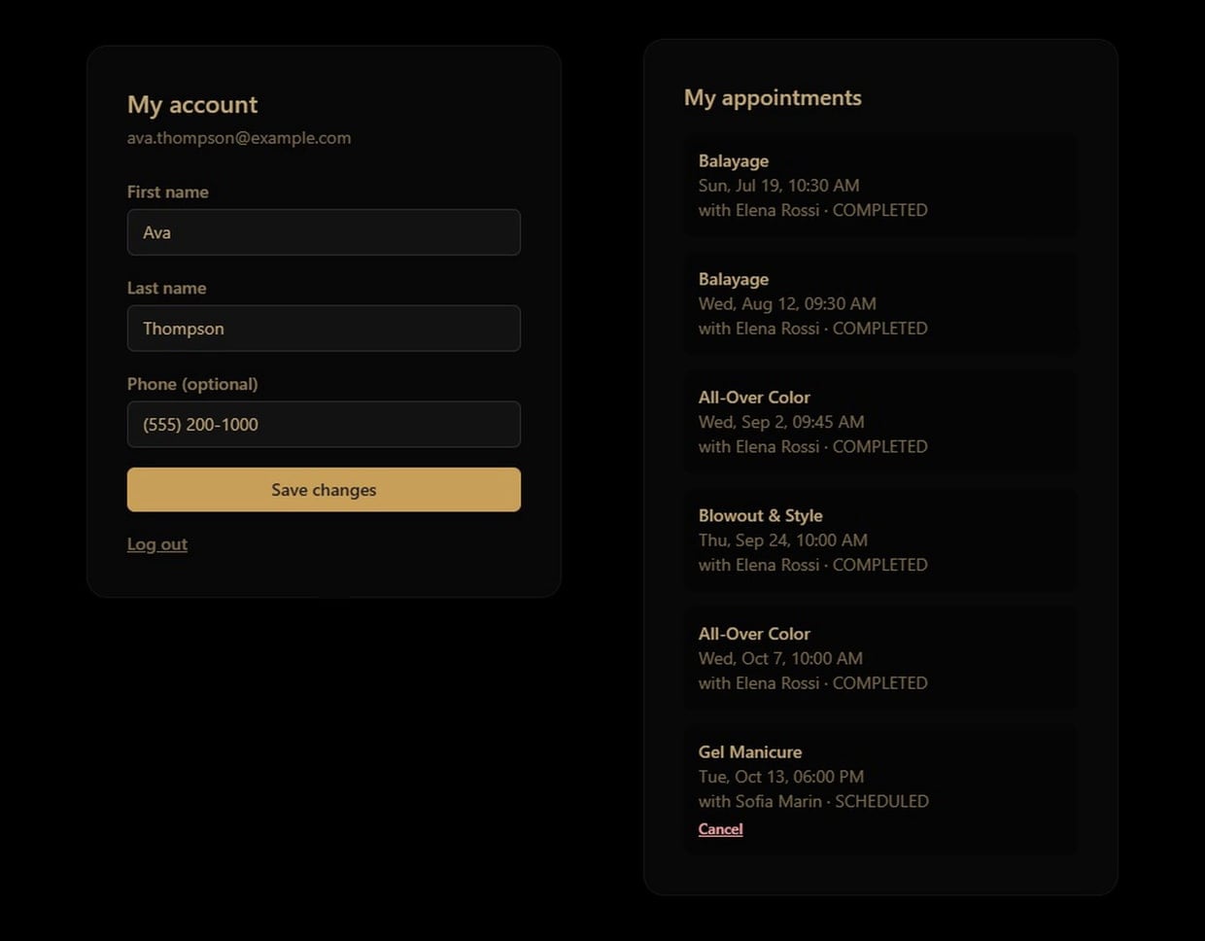Image resolution: width=1205 pixels, height=941 pixels.
Task: Open the Balayage appointment on Jul 19
Action: [x=880, y=186]
